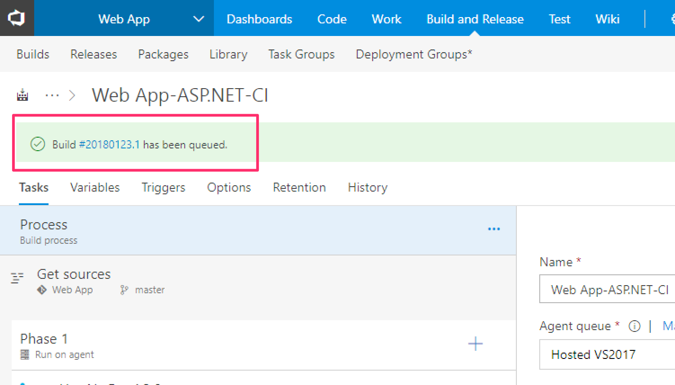Open the Hosted VS2017 agent queue dropdown
Viewport: 675px width, 385px height.
pos(607,354)
